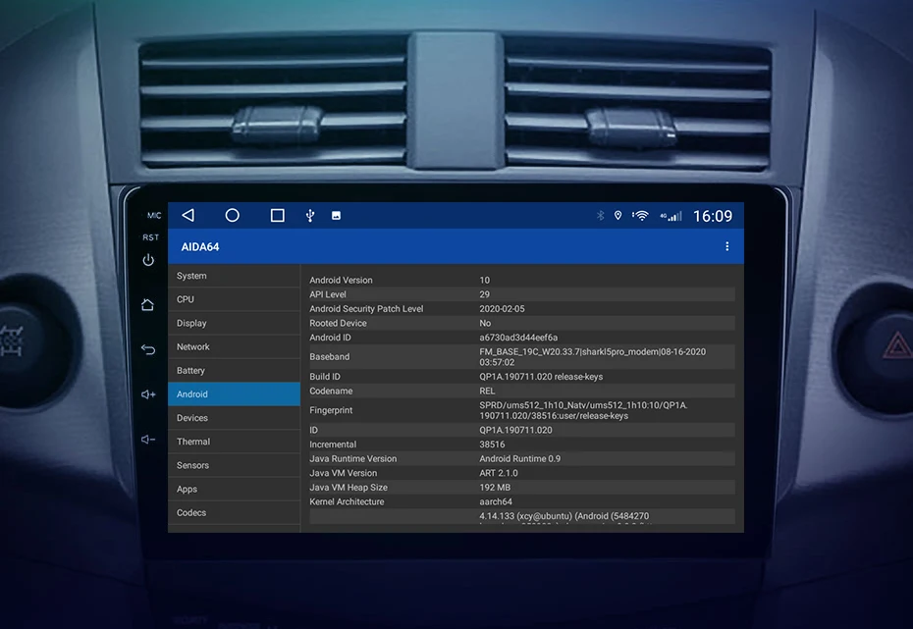Click the 4.14.133 kernel version text
The height and width of the screenshot is (629, 913).
(564, 516)
